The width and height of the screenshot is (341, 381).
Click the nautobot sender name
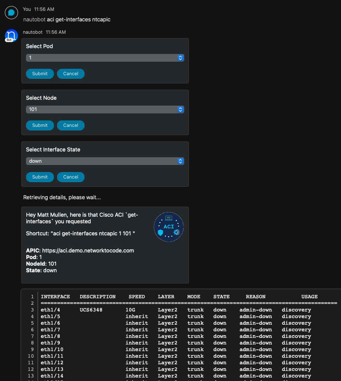tap(33, 32)
